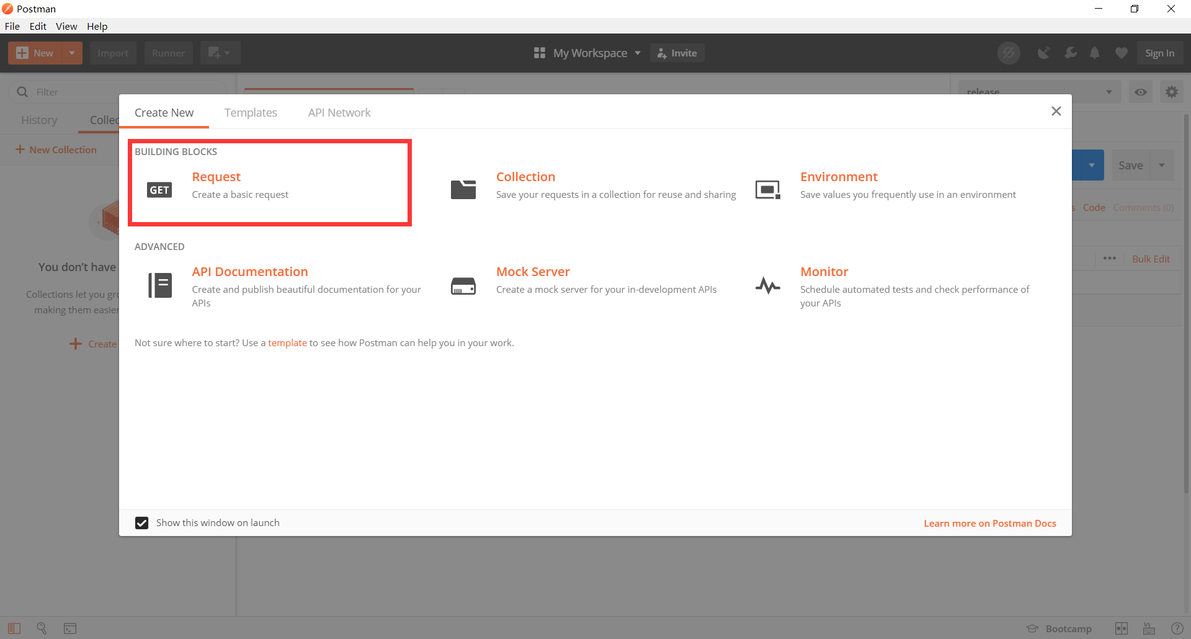This screenshot has width=1191, height=639.
Task: Expand the Send button dropdown arrow
Action: click(x=1091, y=165)
